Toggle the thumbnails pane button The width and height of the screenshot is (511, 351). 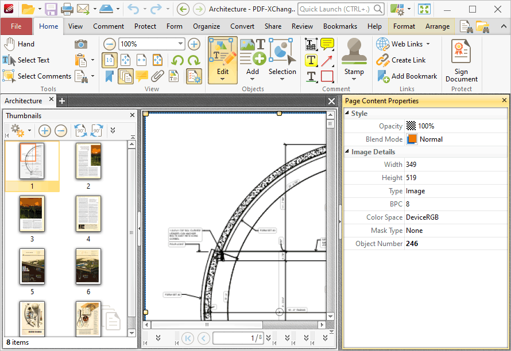click(x=126, y=76)
